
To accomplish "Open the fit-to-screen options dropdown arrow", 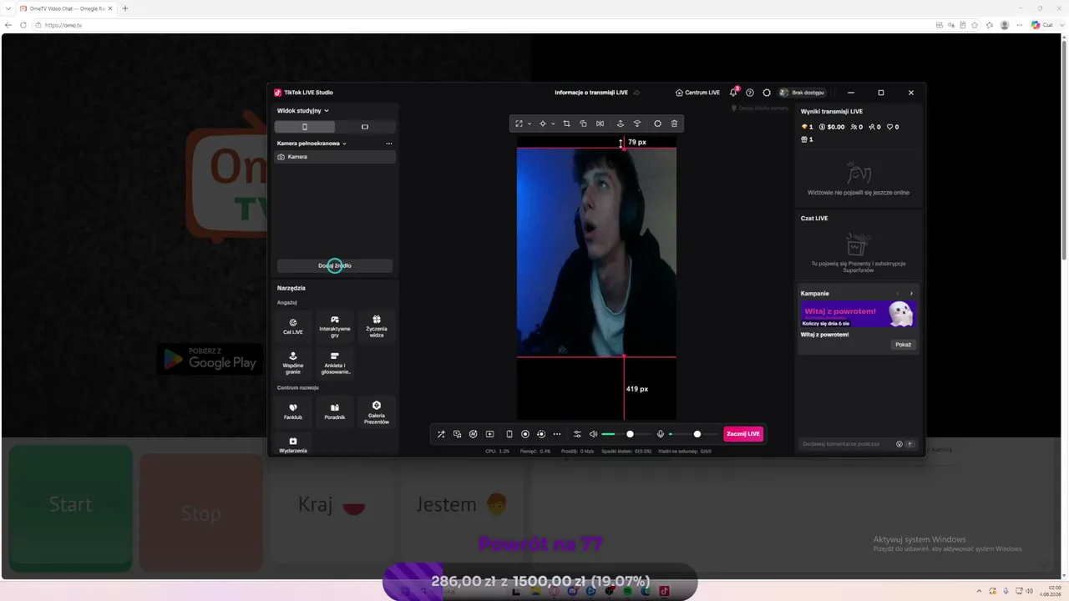I will (529, 124).
